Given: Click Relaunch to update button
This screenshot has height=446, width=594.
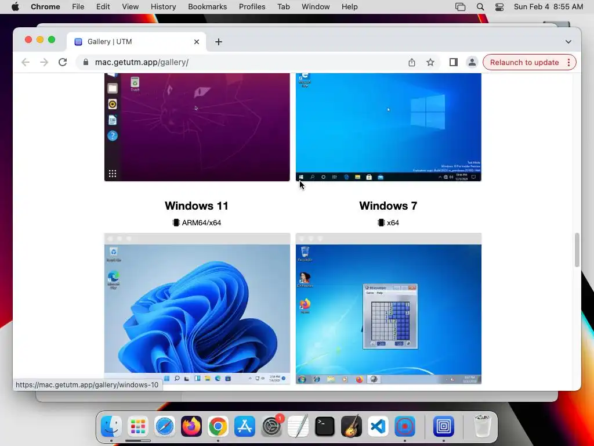Looking at the screenshot, I should 524,62.
